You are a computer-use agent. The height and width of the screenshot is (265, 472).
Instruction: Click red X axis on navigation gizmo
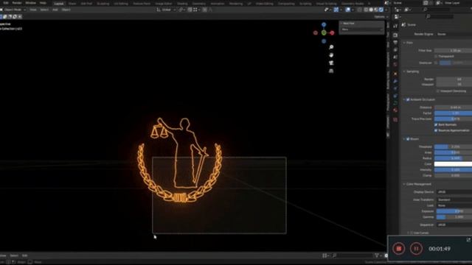(x=332, y=33)
